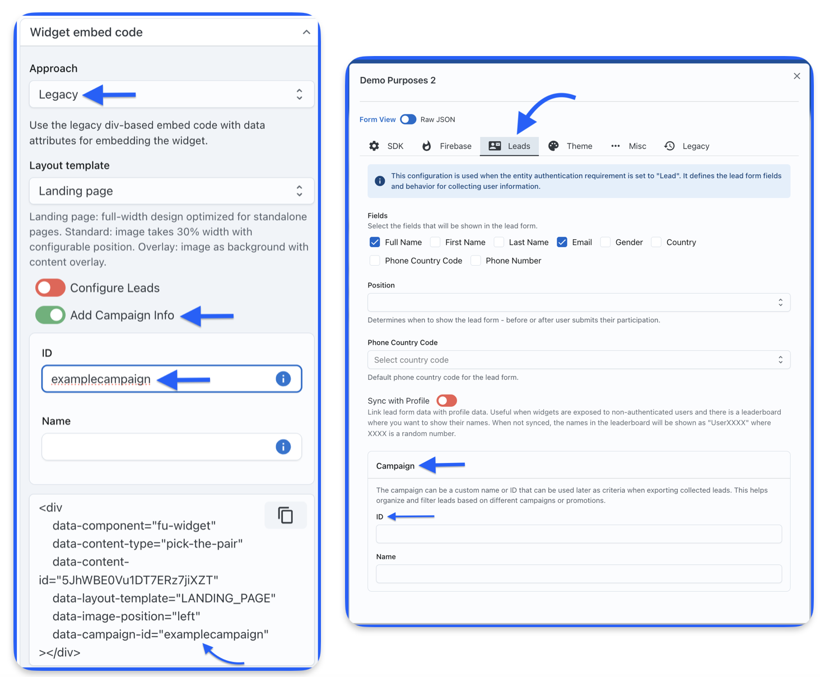This screenshot has height=677, width=820.
Task: Click the info icon in campaign ID field
Action: (x=283, y=379)
